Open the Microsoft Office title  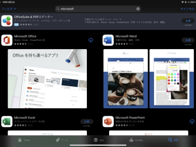coord(25,36)
